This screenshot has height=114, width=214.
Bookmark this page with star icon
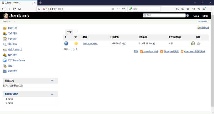[123, 9]
